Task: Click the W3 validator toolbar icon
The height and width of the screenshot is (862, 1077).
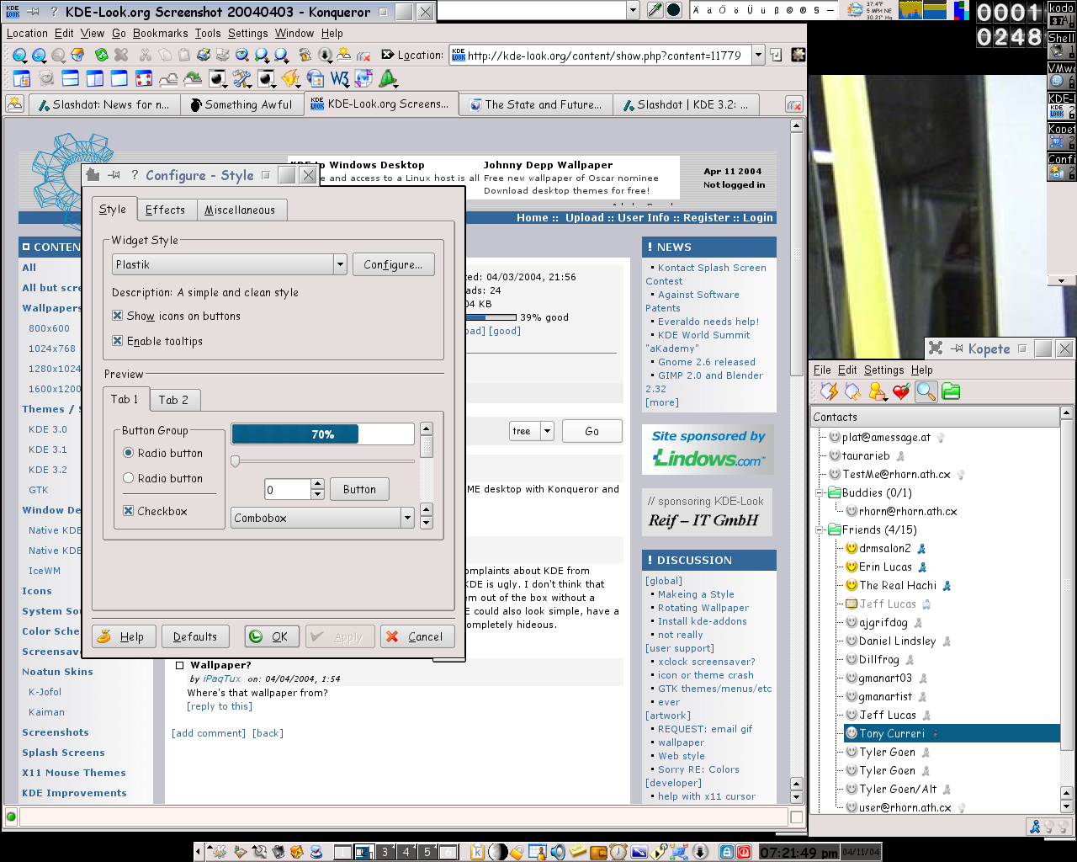Action: click(x=340, y=78)
